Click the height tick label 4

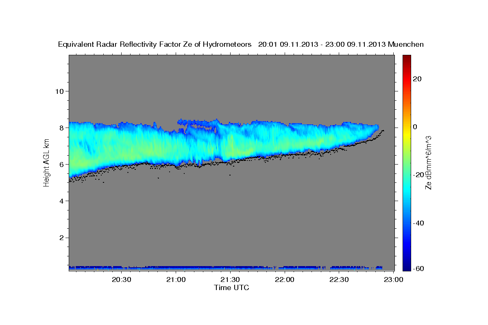pyautogui.click(x=62, y=201)
